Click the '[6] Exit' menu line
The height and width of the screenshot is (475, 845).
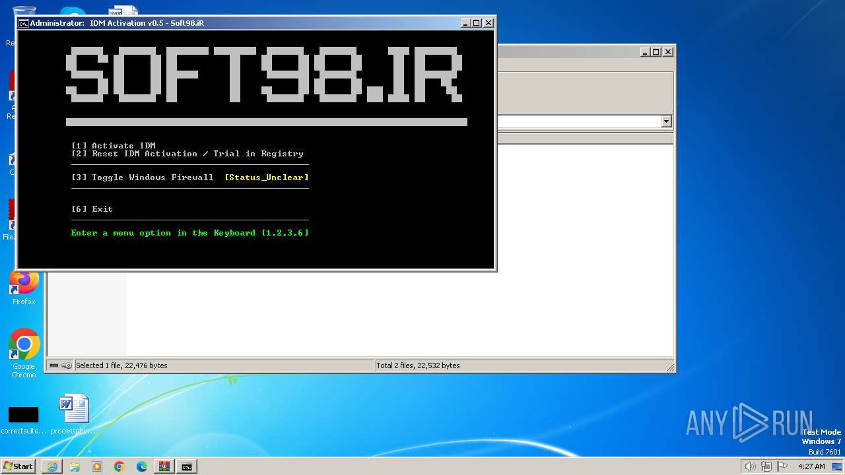(x=92, y=209)
